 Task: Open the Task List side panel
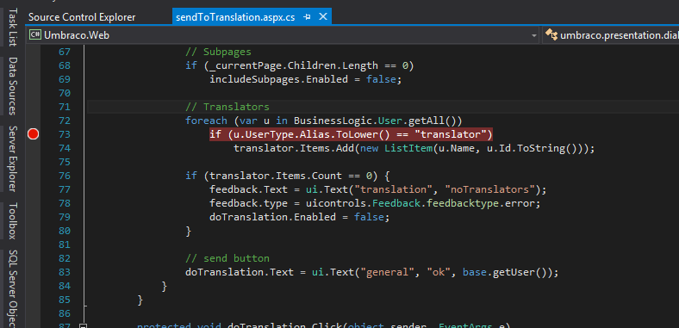pyautogui.click(x=13, y=27)
